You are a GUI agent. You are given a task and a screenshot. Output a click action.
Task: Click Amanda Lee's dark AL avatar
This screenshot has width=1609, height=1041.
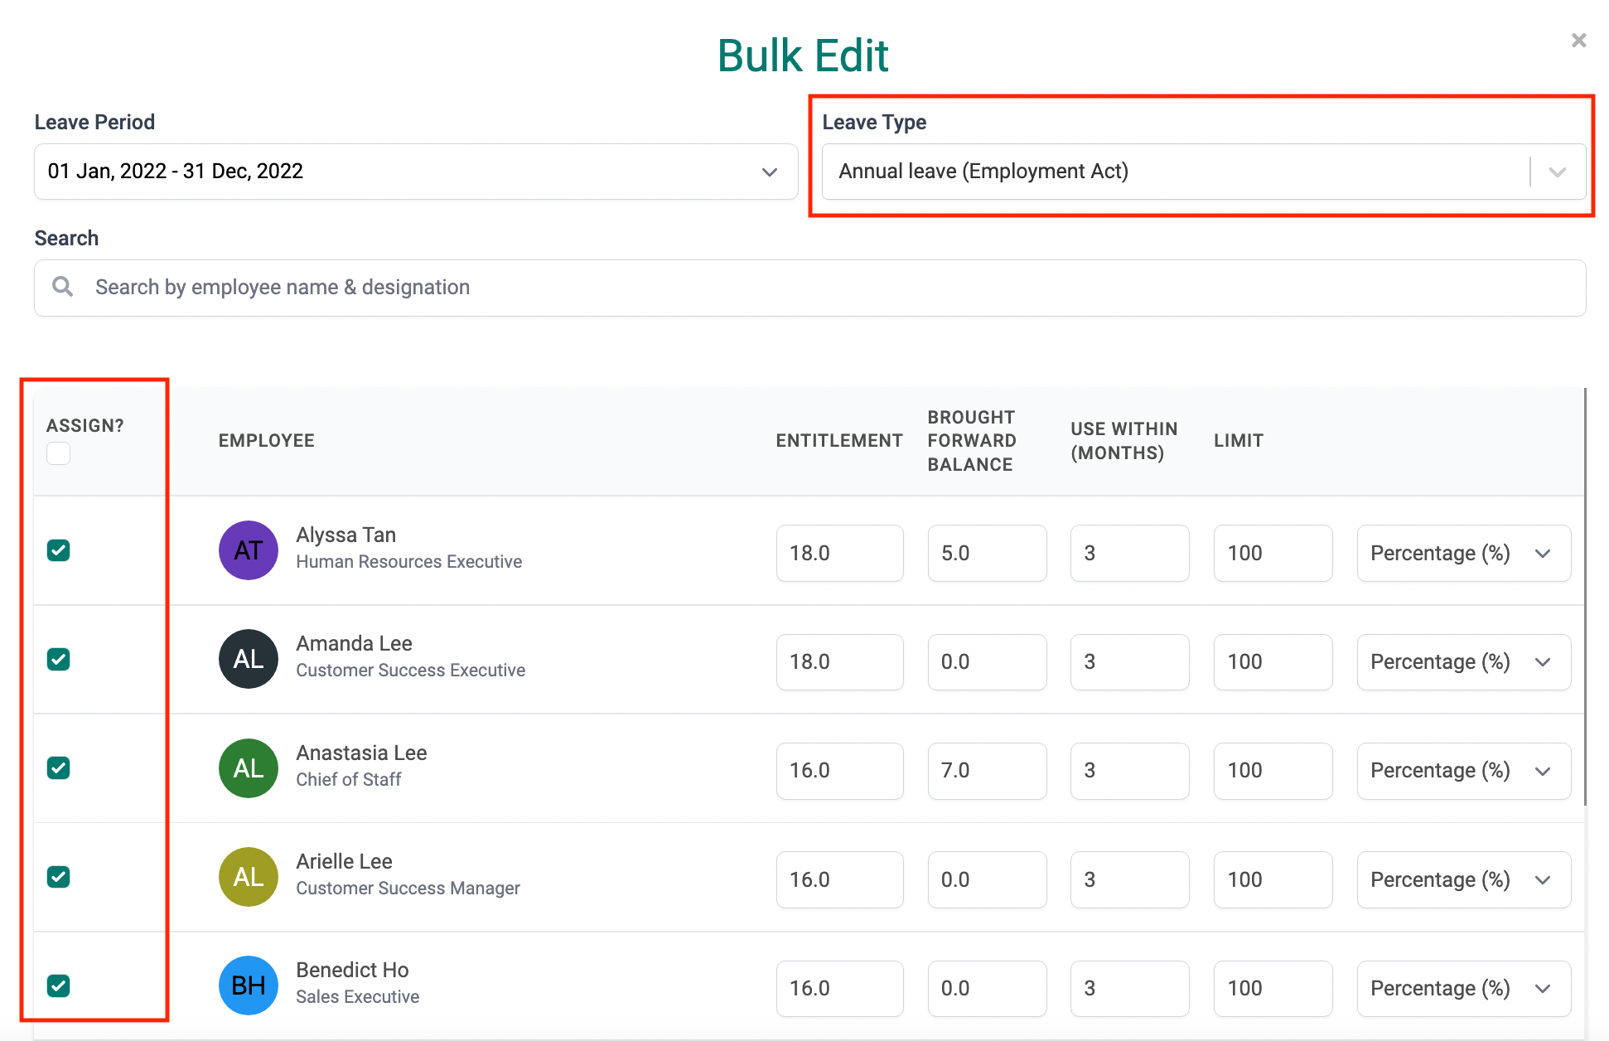(248, 659)
